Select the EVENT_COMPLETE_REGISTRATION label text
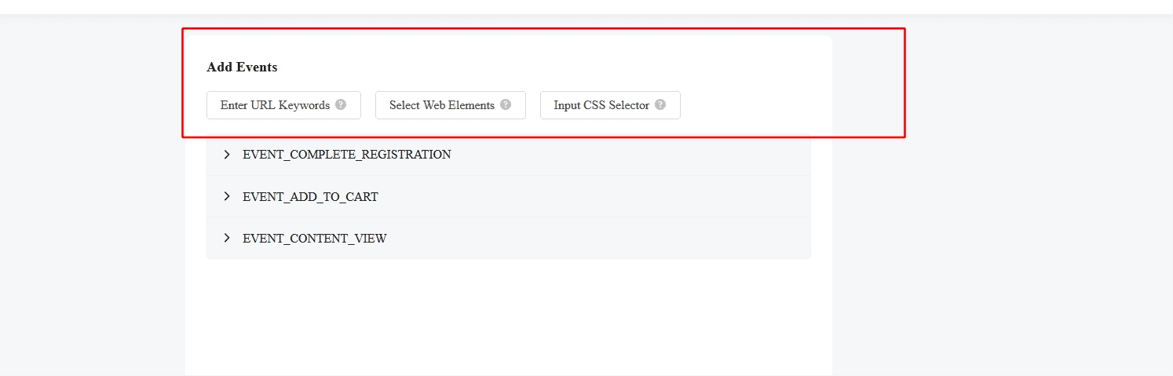1173x376 pixels. [x=347, y=155]
